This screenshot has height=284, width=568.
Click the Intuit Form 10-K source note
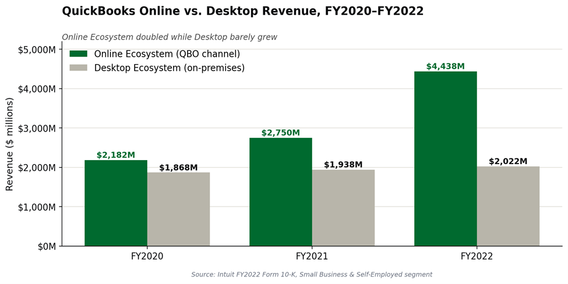pos(312,275)
